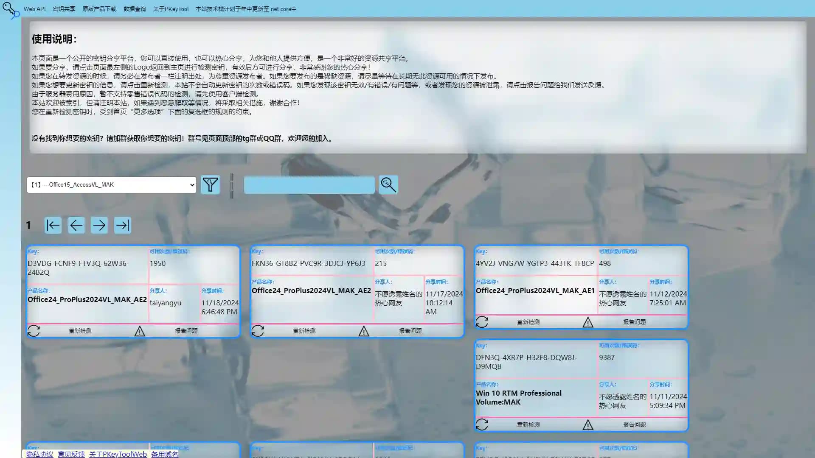815x458 pixels.
Task: Click the remaining count 9387
Action: pyautogui.click(x=607, y=357)
